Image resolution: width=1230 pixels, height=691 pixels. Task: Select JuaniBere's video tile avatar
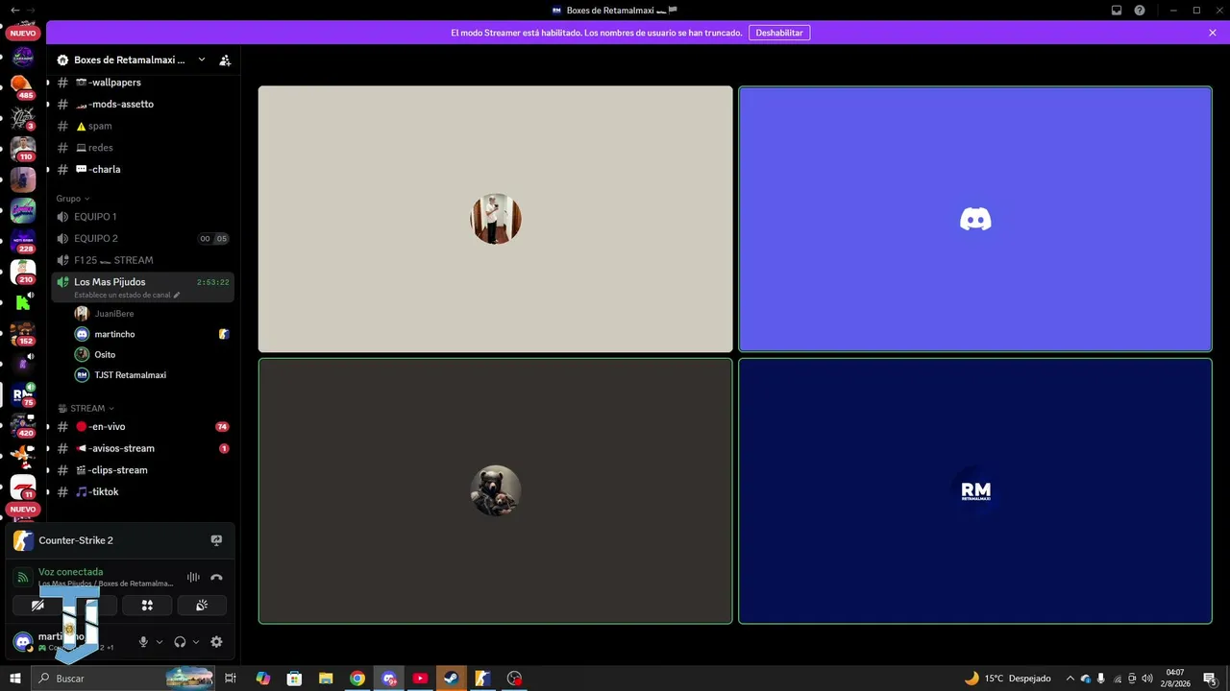(496, 219)
